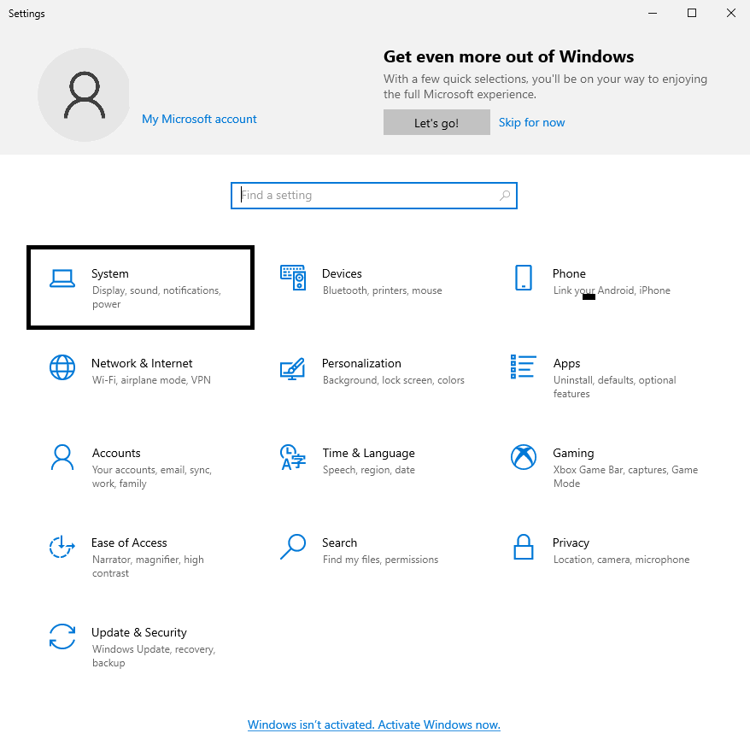Click the Find a setting search field

tap(373, 195)
